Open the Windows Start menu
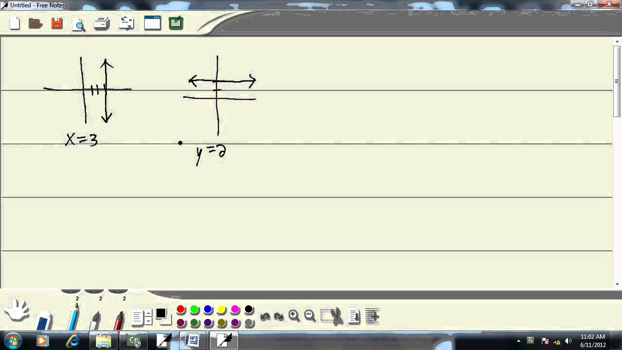Image resolution: width=622 pixels, height=350 pixels. coord(12,340)
